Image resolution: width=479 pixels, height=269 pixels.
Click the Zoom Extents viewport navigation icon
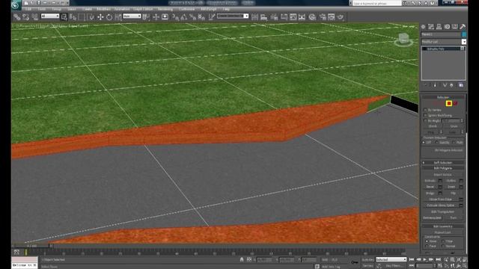[459, 259]
